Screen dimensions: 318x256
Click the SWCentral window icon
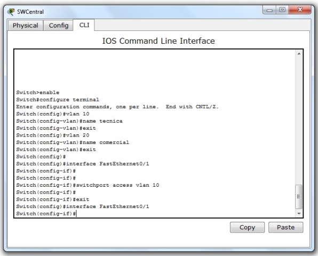coord(11,12)
